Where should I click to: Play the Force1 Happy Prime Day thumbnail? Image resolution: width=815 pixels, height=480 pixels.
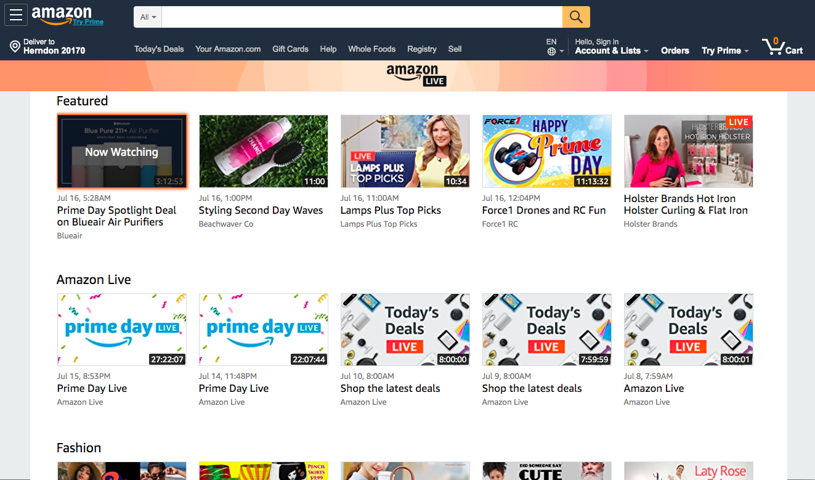tap(547, 151)
